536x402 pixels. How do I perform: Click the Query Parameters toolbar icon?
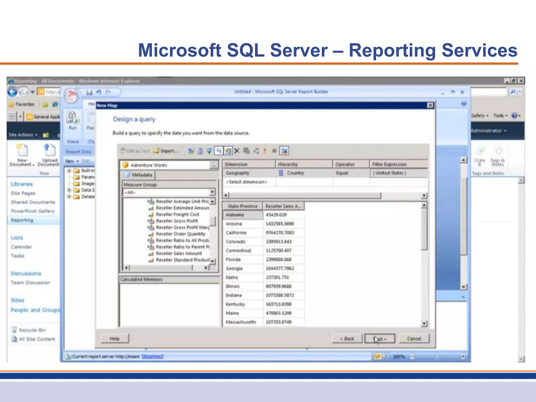click(246, 151)
